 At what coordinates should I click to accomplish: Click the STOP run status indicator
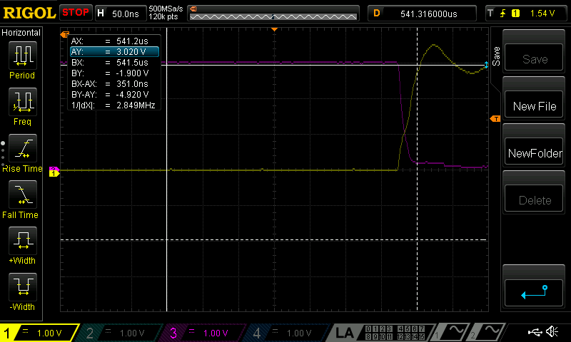(76, 13)
